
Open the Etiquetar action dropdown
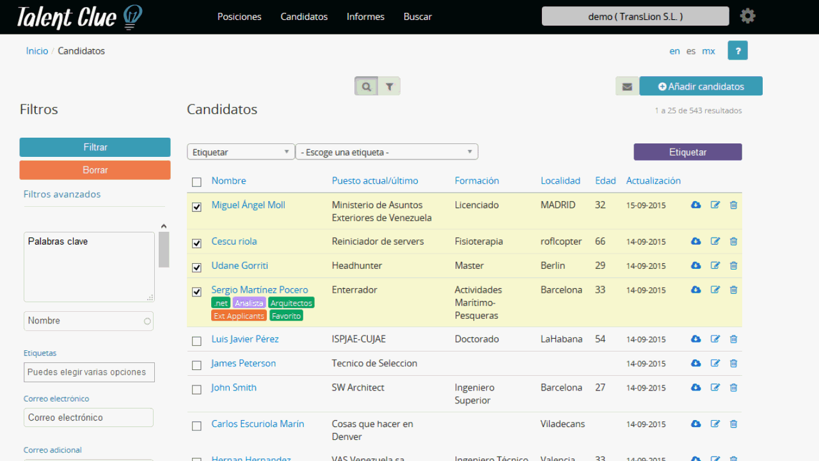(241, 152)
